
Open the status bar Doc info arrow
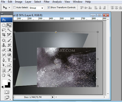(x=53, y=97)
